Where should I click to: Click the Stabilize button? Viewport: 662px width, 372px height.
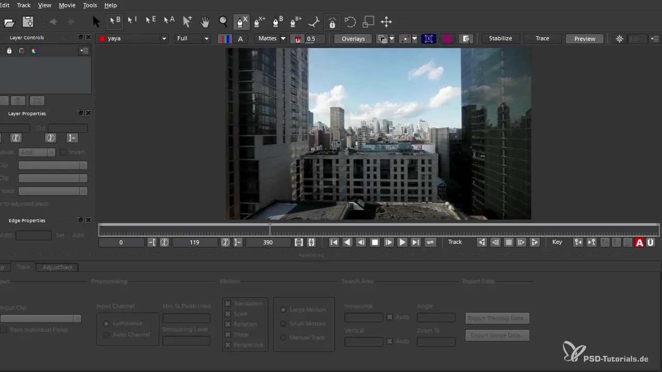pyautogui.click(x=501, y=39)
